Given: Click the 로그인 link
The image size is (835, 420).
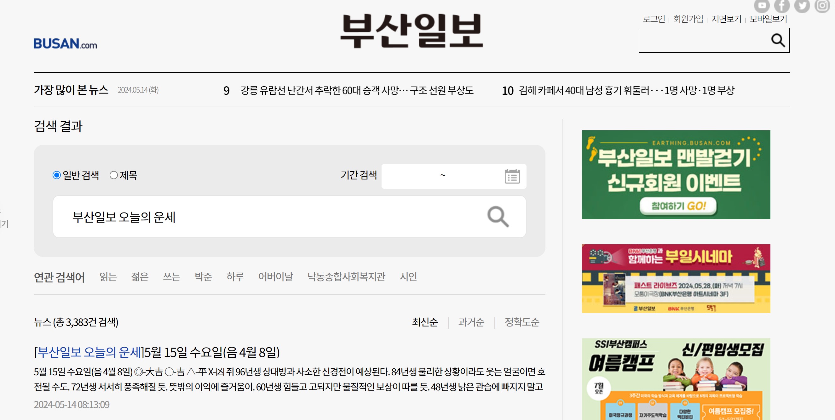Looking at the screenshot, I should [x=654, y=19].
